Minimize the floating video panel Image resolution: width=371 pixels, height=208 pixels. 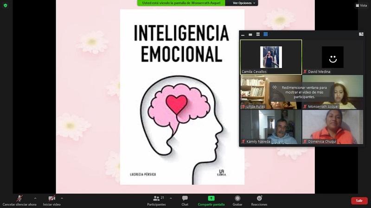click(243, 34)
